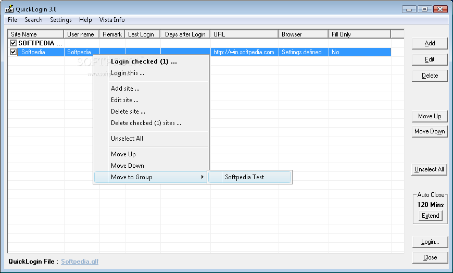
Task: Click the Move Down side button
Action: (430, 132)
